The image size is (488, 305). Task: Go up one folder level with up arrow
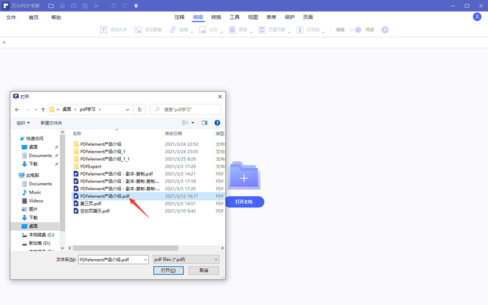pos(43,110)
